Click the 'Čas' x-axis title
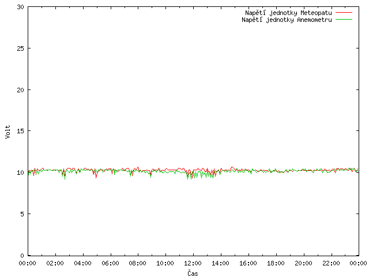The height and width of the screenshot is (277, 369). (193, 273)
